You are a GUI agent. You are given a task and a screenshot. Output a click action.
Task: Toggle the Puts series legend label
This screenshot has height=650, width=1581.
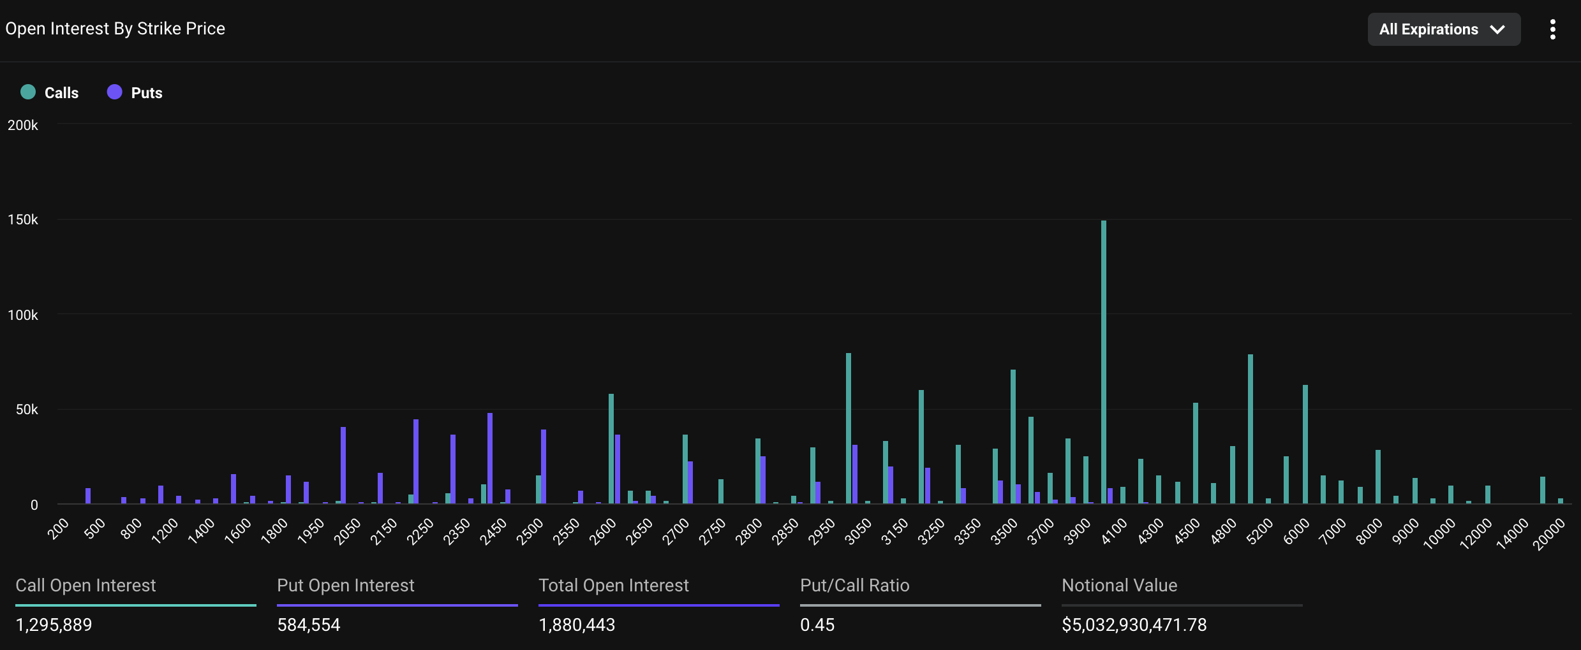(x=147, y=93)
